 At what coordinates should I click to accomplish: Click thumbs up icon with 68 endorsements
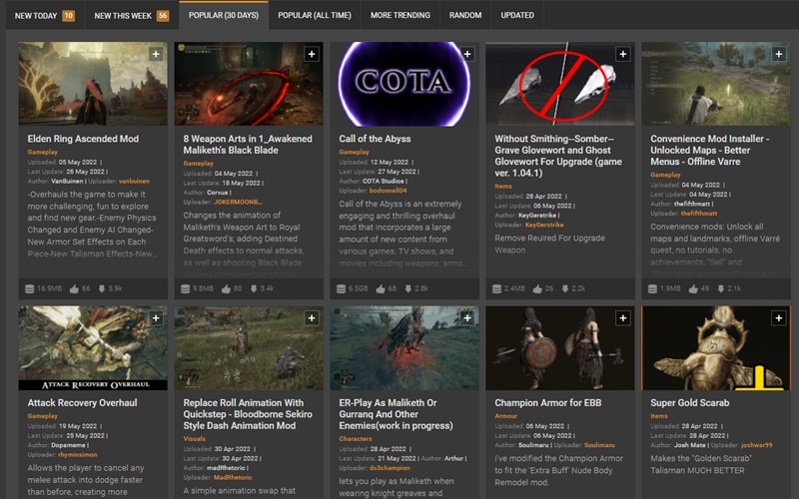coord(381,288)
